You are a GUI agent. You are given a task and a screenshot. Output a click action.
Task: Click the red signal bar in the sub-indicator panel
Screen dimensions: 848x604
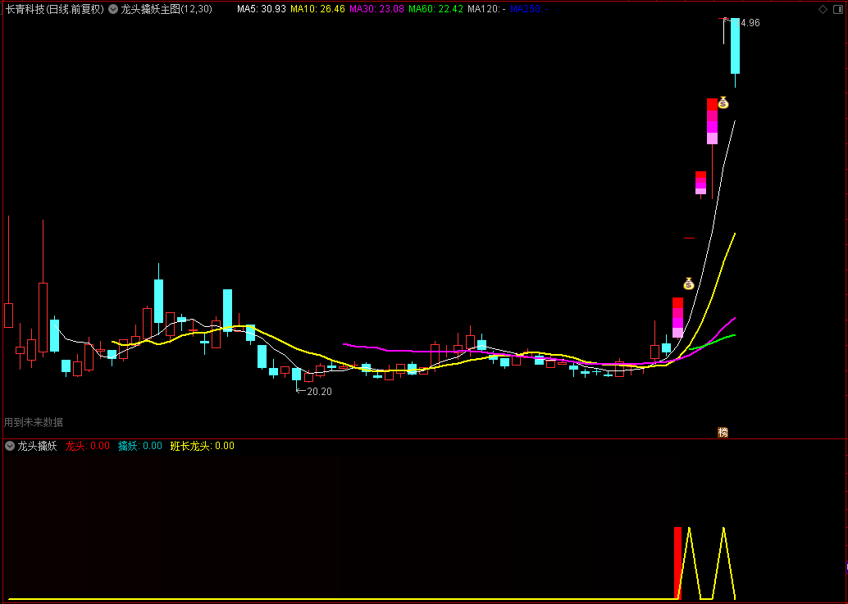pyautogui.click(x=677, y=563)
